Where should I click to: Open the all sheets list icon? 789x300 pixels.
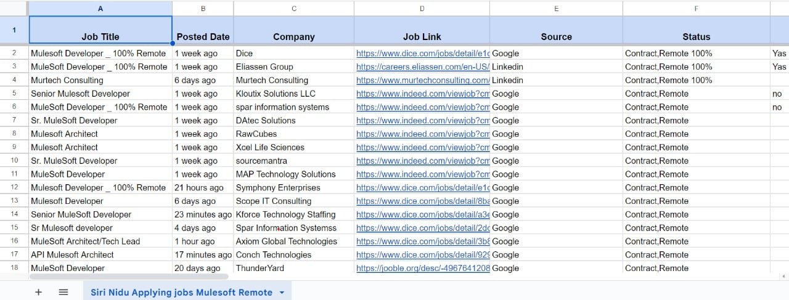63,292
